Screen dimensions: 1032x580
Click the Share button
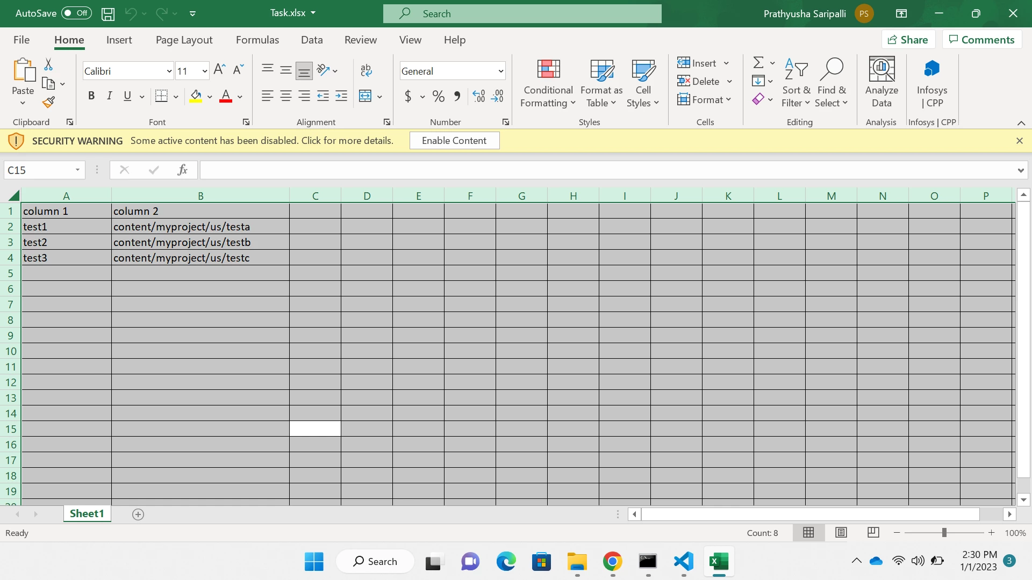tap(908, 40)
